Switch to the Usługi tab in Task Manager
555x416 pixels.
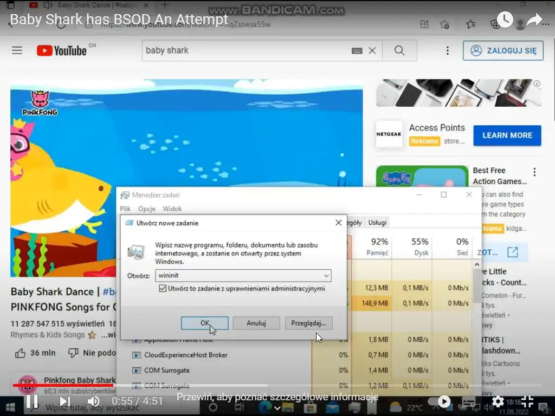(377, 223)
